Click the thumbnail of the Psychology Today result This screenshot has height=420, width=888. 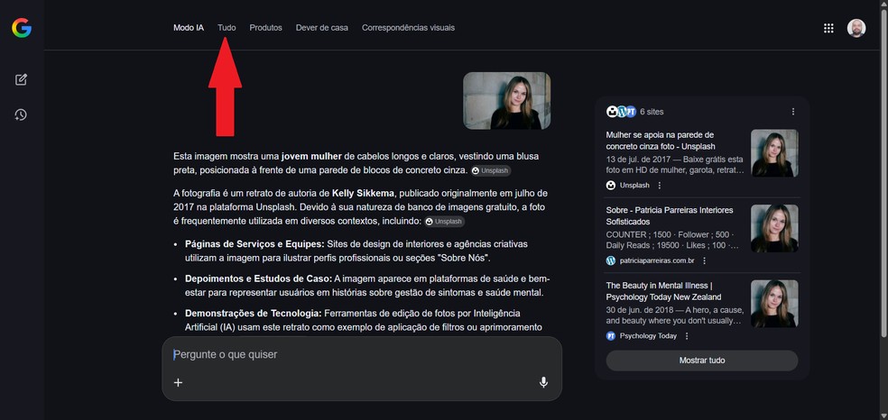tap(774, 304)
